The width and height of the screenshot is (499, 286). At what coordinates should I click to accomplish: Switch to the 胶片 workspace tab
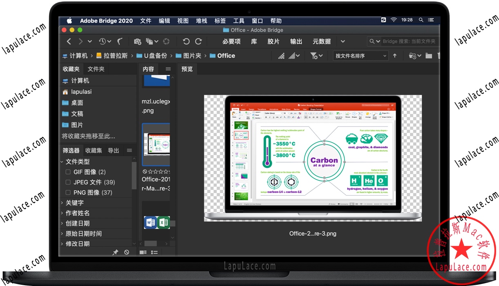point(273,41)
